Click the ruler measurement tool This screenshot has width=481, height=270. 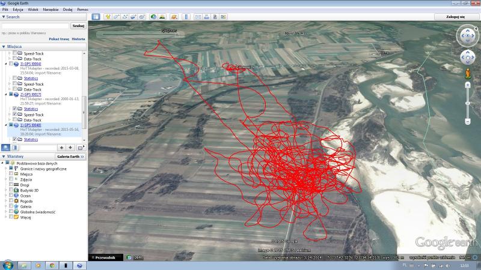click(185, 17)
